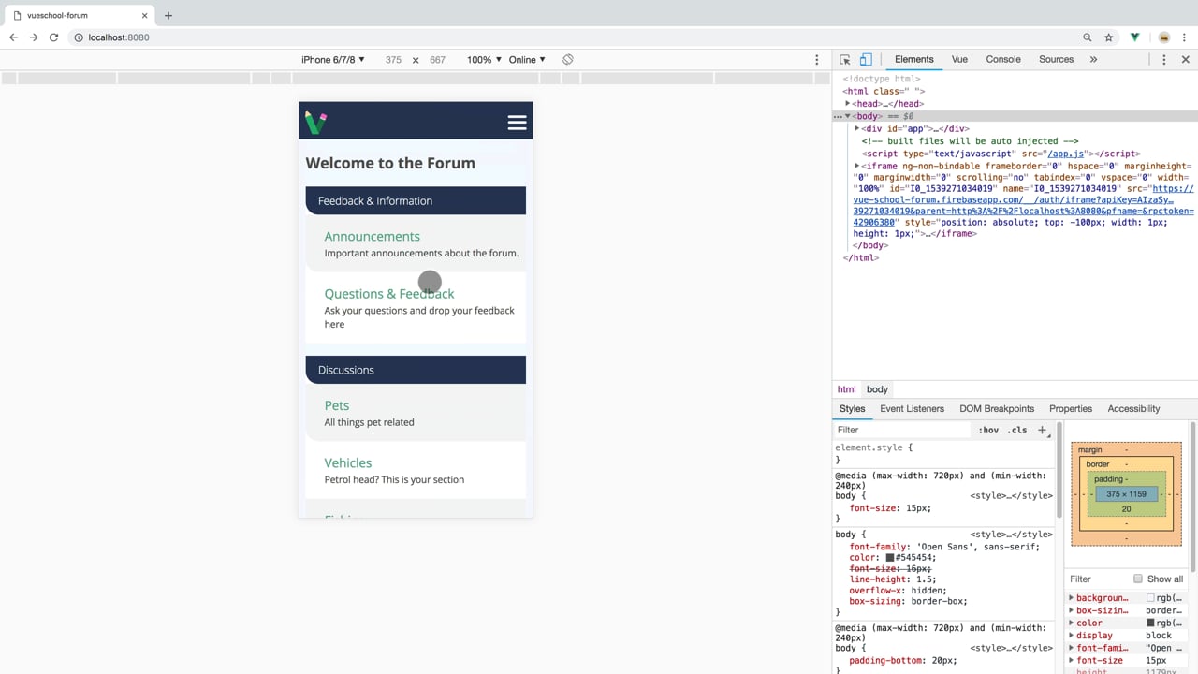Screen dimensions: 1198x674
Task: Click the Styles filter input field
Action: point(902,430)
